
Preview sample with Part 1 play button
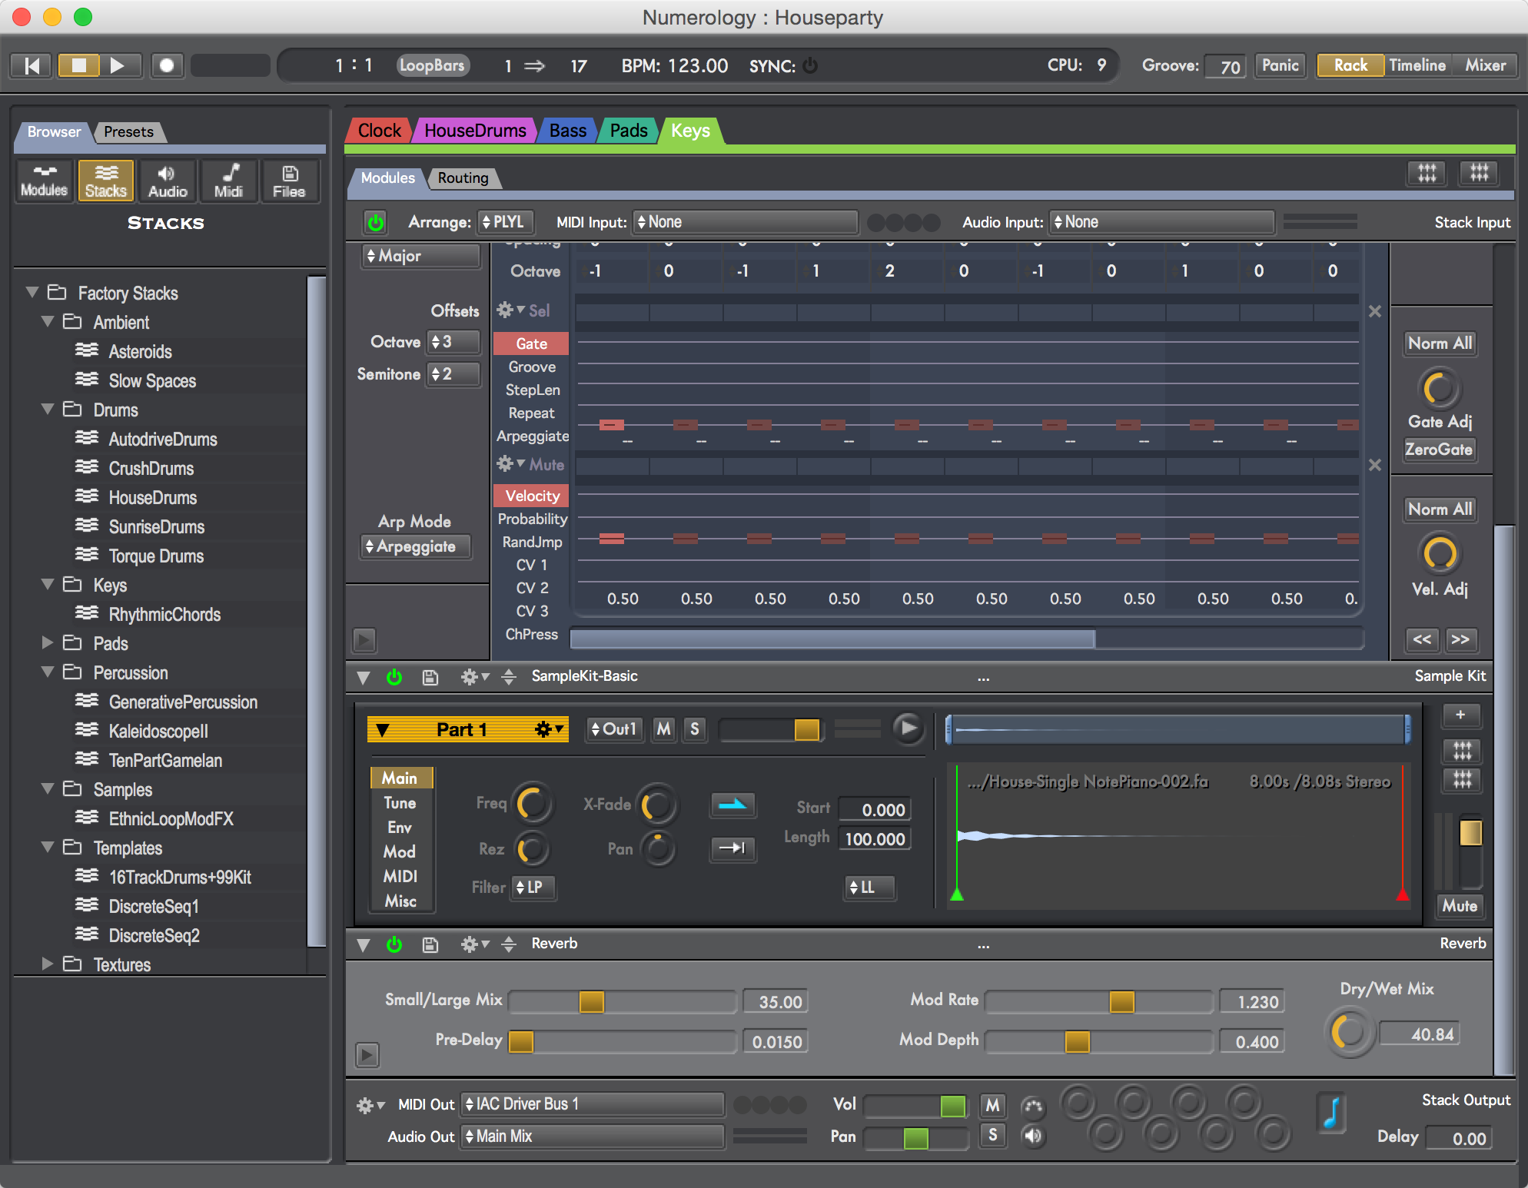pyautogui.click(x=907, y=728)
